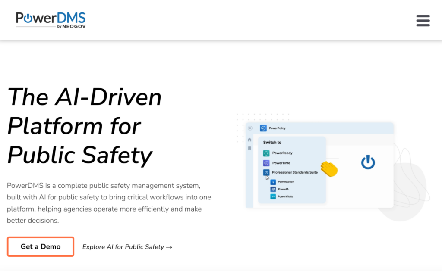442x271 pixels.
Task: Click the yellow waving hand graphic
Action: (x=329, y=169)
